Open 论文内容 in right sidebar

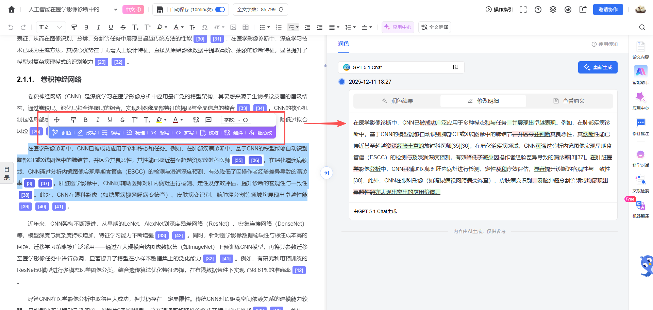coord(641,50)
